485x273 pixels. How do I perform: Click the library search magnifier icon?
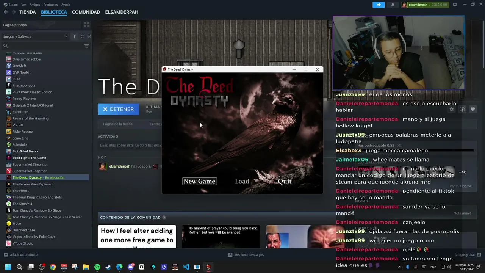pos(5,46)
